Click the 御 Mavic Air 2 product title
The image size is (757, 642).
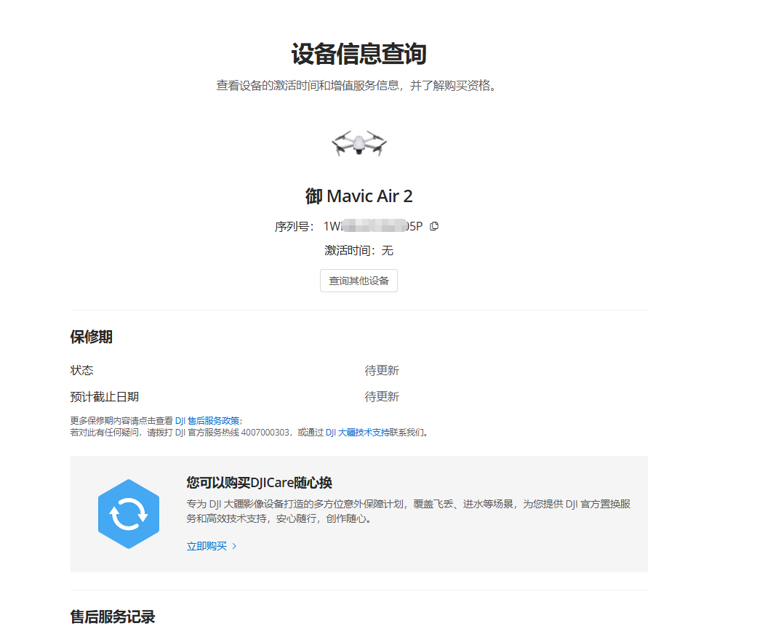(359, 196)
